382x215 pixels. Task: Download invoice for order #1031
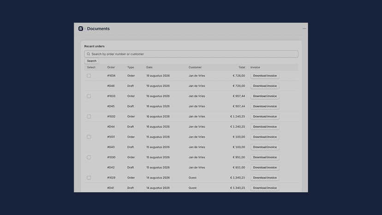click(x=265, y=137)
